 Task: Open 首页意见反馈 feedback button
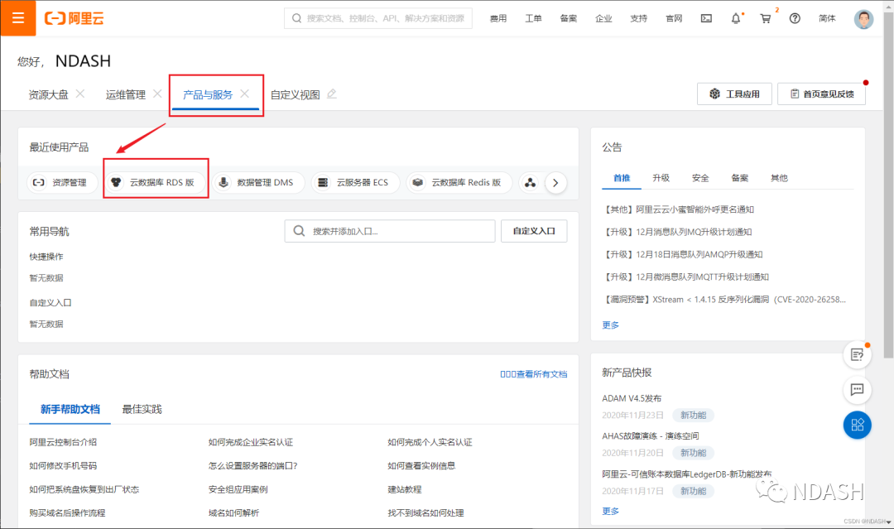(x=821, y=94)
